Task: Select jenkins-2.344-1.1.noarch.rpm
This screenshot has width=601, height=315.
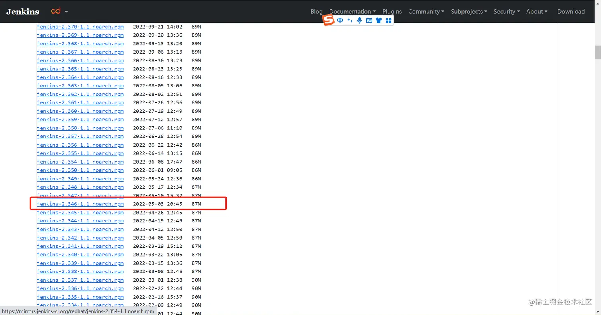Action: (80, 221)
